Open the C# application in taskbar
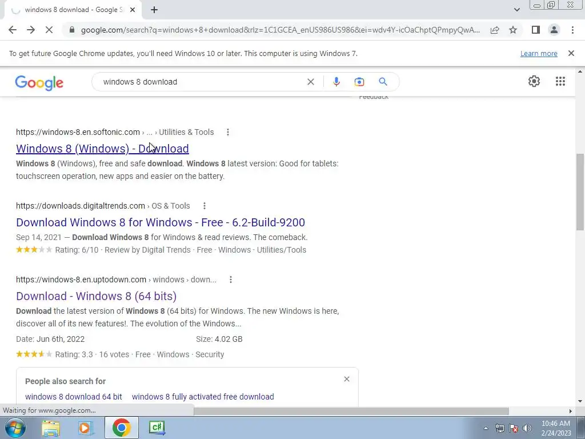585x439 pixels. tap(157, 428)
